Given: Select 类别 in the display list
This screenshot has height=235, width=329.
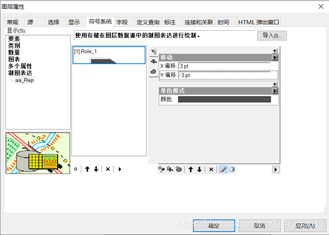Looking at the screenshot, I should coord(14,46).
